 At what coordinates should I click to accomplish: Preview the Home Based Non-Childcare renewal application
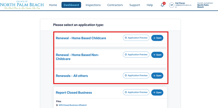tap(136, 55)
